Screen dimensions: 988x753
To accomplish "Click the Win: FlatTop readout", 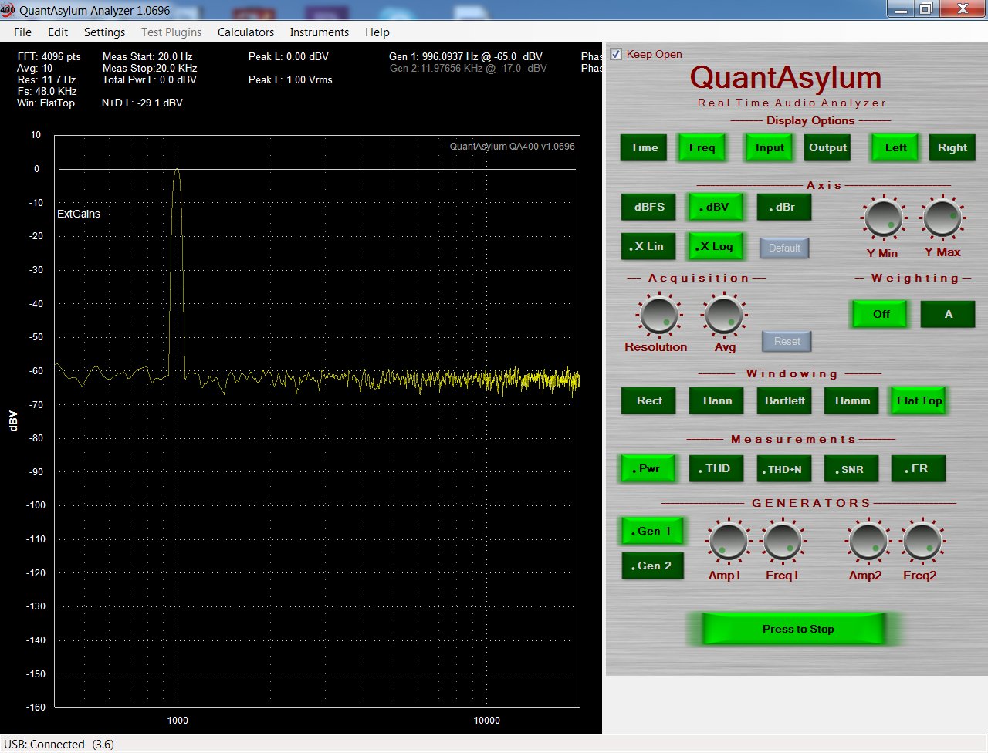I will coord(46,103).
